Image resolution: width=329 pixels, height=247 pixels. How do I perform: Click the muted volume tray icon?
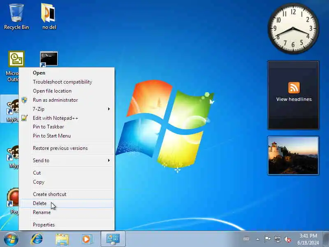coord(287,239)
